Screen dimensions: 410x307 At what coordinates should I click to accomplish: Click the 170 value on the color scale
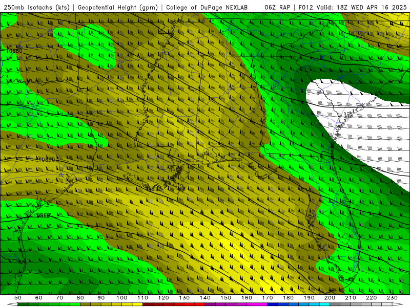(x=268, y=298)
